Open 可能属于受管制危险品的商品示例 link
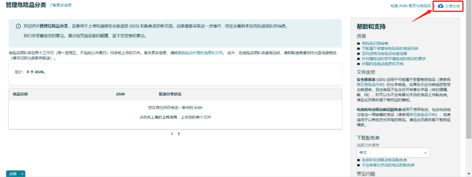The width and height of the screenshot is (472, 177). click(x=390, y=49)
